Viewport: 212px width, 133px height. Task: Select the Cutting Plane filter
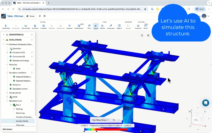coord(6,26)
